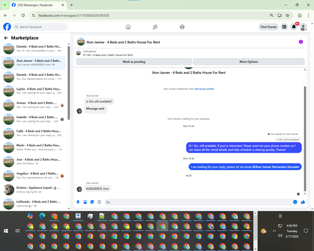Click the 'Is this still available?' message
This screenshot has width=314, height=251.
(x=99, y=102)
